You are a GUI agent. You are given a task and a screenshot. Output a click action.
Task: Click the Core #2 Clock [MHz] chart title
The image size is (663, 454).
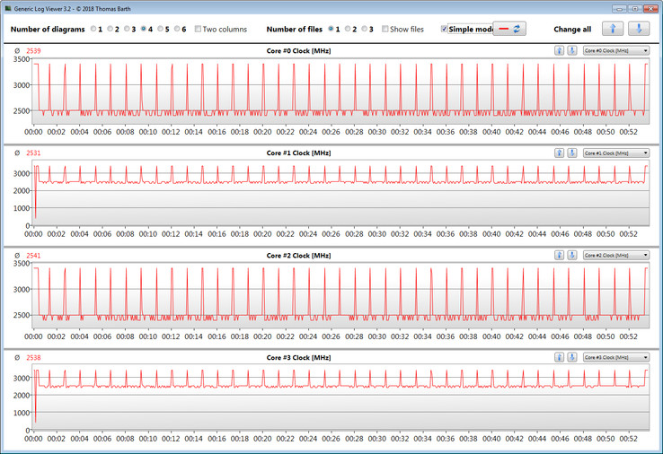pyautogui.click(x=298, y=255)
